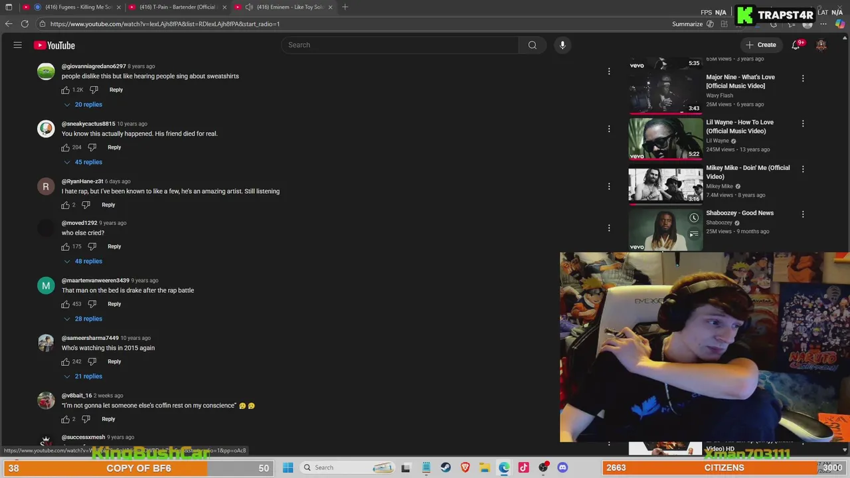This screenshot has height=478, width=850.
Task: Dislike giovanniagredano6297's comment
Action: tap(94, 90)
